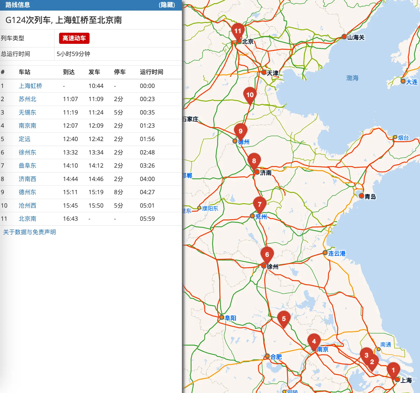Viewport: 420px width, 393px height.
Task: Click the 青岛 city dot on map
Action: point(361,196)
